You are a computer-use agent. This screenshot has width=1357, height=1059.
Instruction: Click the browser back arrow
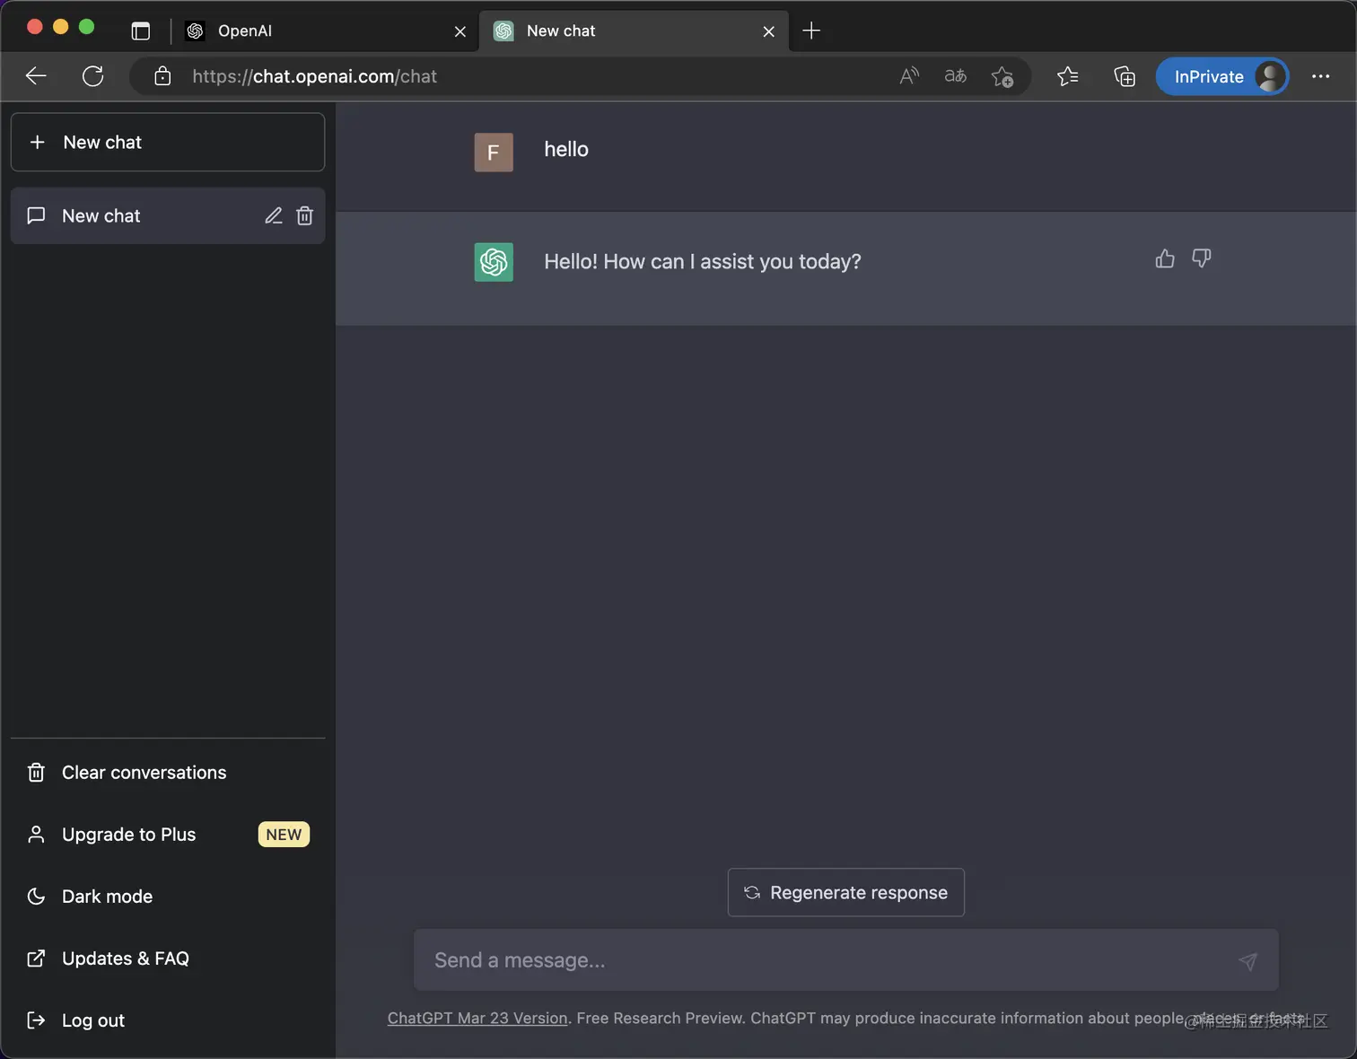pyautogui.click(x=36, y=76)
